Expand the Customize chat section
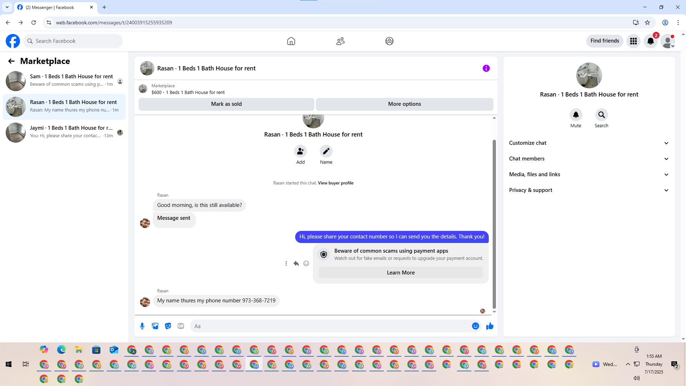This screenshot has width=686, height=386. click(x=589, y=143)
